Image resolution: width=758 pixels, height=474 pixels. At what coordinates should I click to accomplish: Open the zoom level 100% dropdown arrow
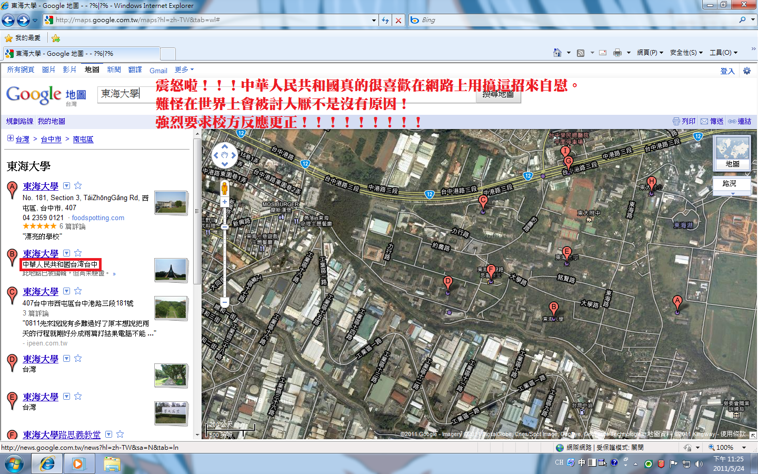[743, 448]
